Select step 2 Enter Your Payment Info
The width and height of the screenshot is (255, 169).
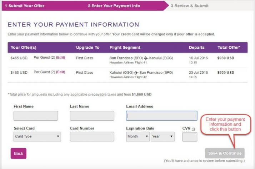click(x=114, y=6)
